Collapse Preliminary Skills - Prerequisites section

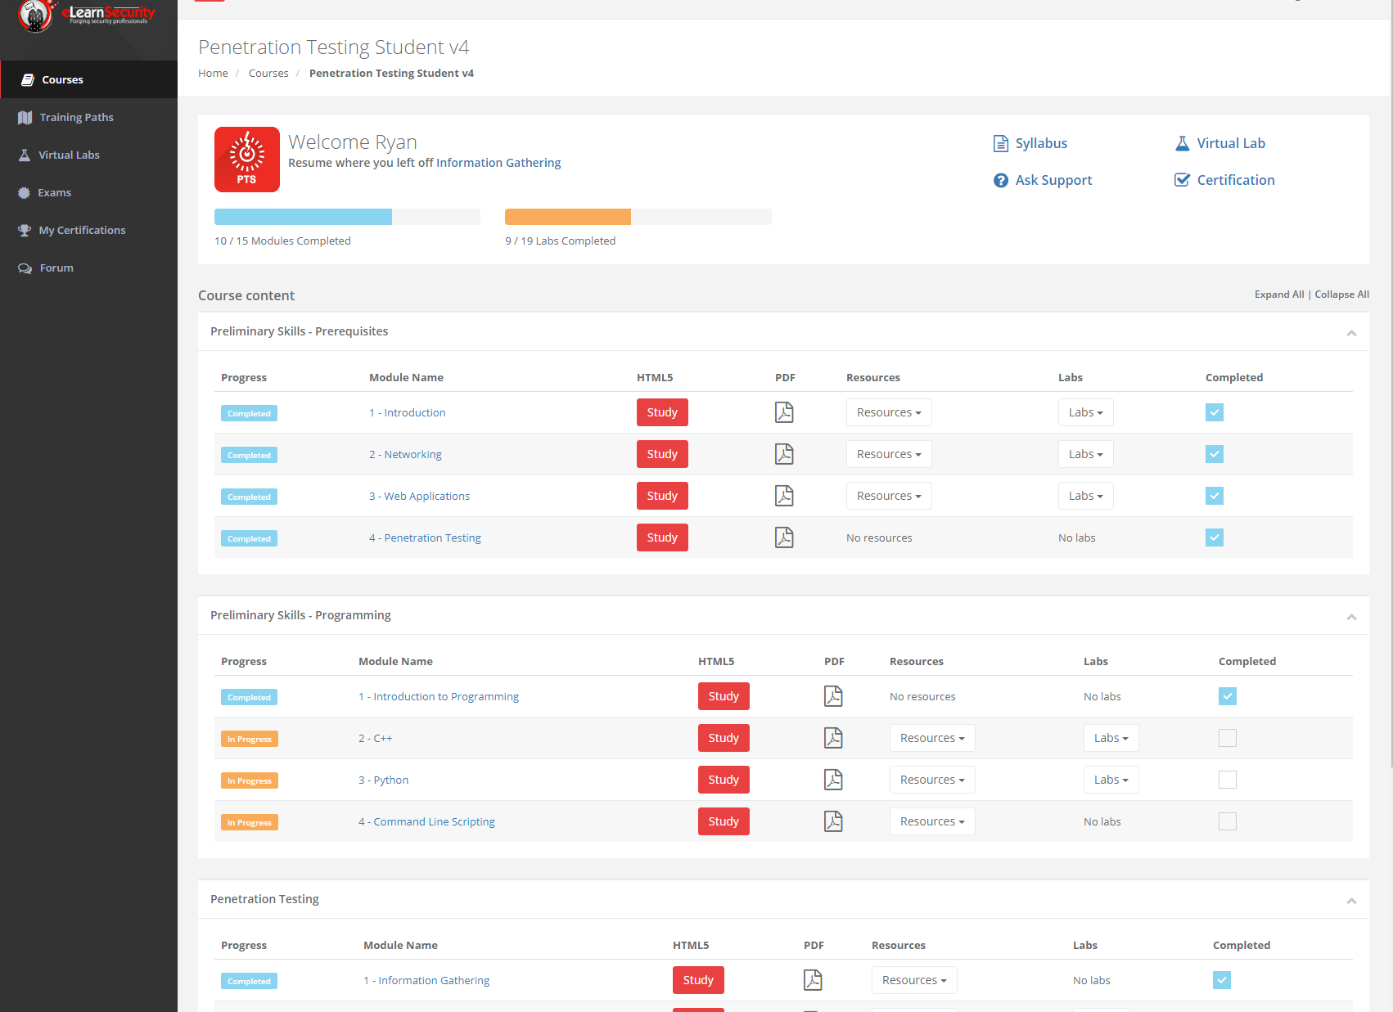tap(1351, 333)
